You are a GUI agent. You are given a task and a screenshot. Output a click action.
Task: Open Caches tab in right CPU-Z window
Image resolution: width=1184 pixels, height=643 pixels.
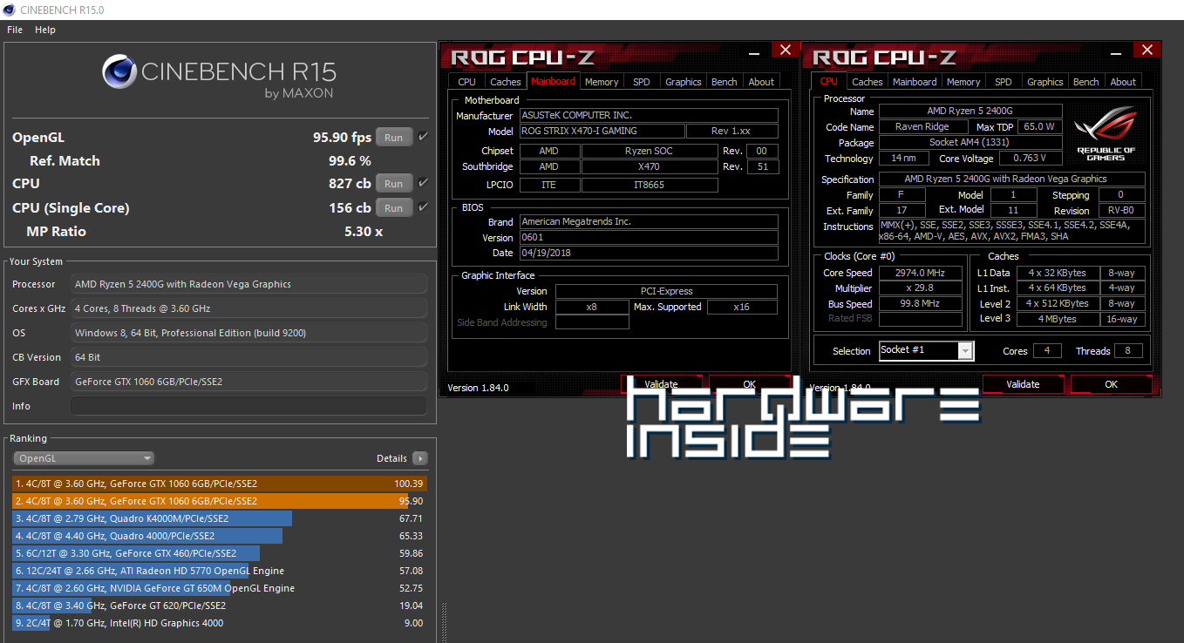868,82
